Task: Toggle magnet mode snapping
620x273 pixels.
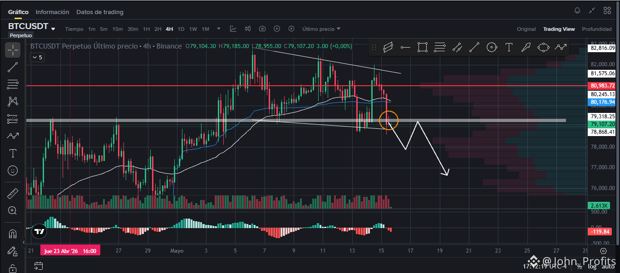Action: pyautogui.click(x=13, y=234)
